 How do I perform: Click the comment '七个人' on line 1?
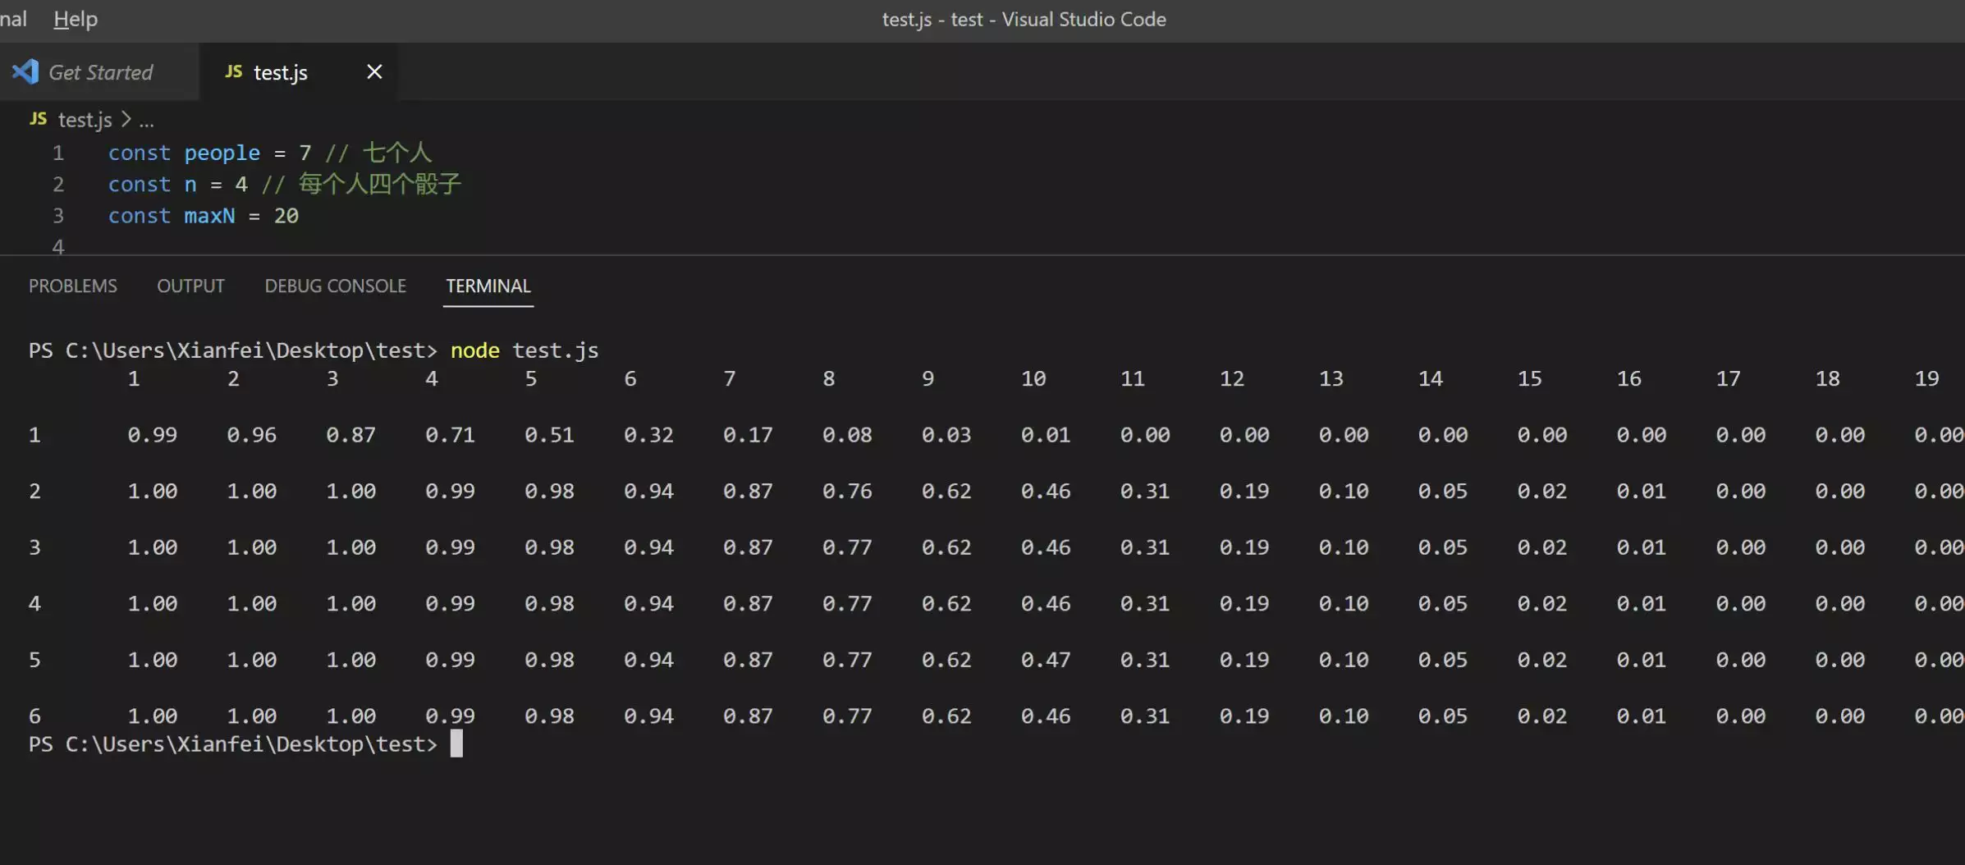[x=397, y=153]
